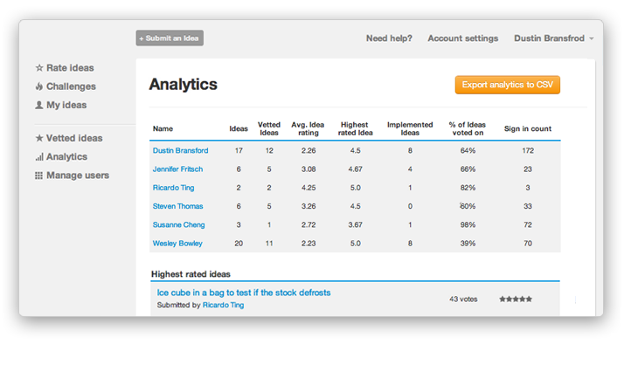Click the 4.67 highest rating for Jennifer Fritsch
Image resolution: width=624 pixels, height=365 pixels.
tap(355, 169)
